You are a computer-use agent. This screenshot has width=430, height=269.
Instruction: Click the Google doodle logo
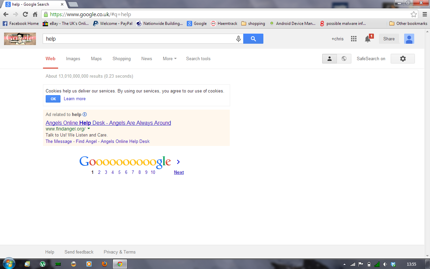click(20, 39)
